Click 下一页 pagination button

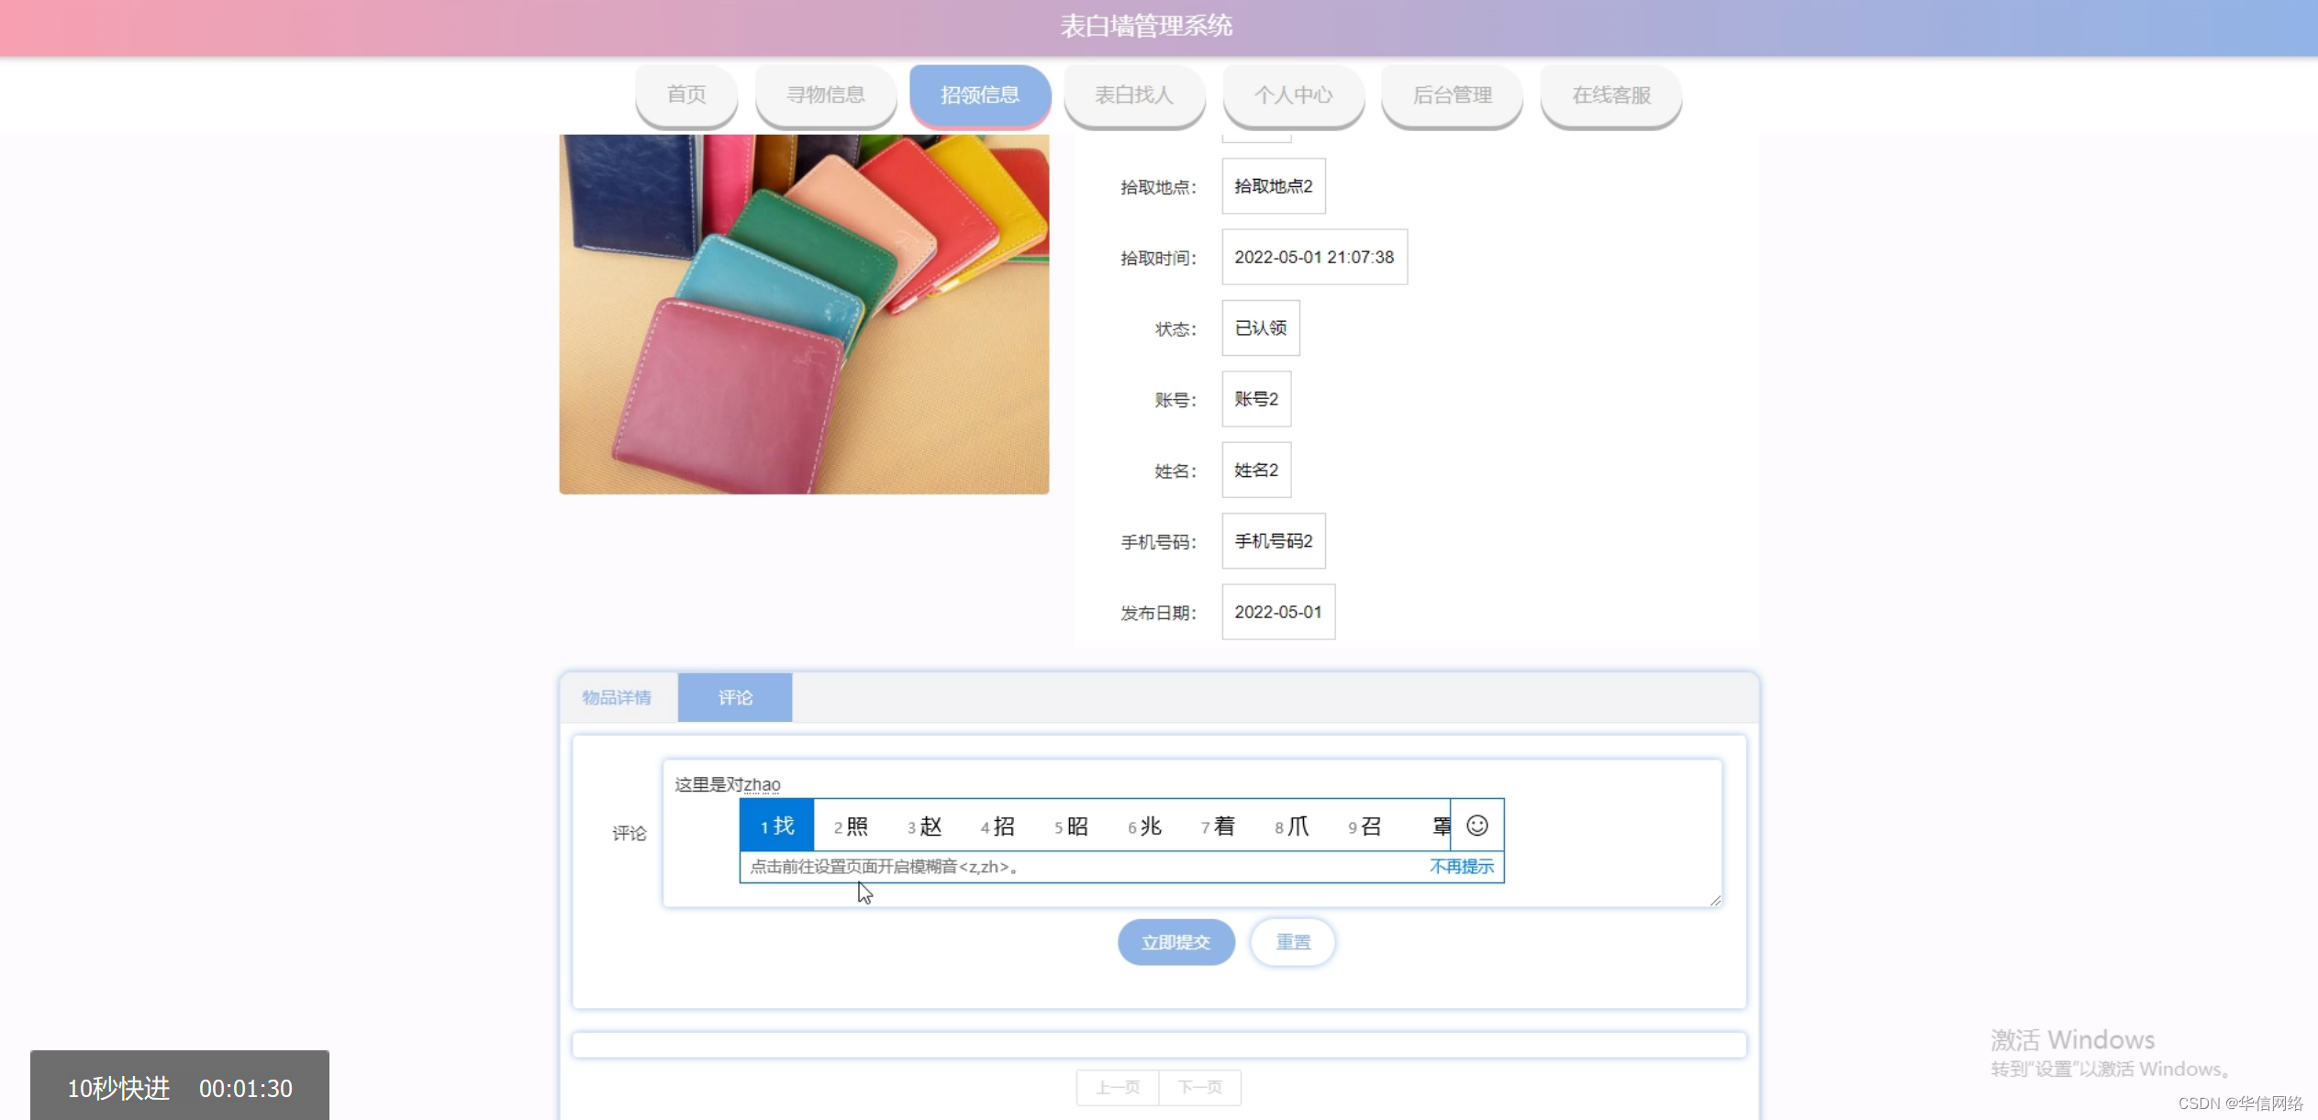pyautogui.click(x=1199, y=1087)
